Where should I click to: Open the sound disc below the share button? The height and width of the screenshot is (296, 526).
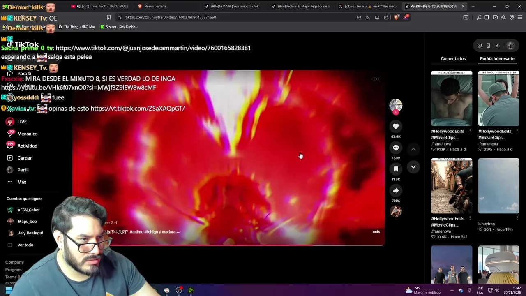tap(396, 211)
